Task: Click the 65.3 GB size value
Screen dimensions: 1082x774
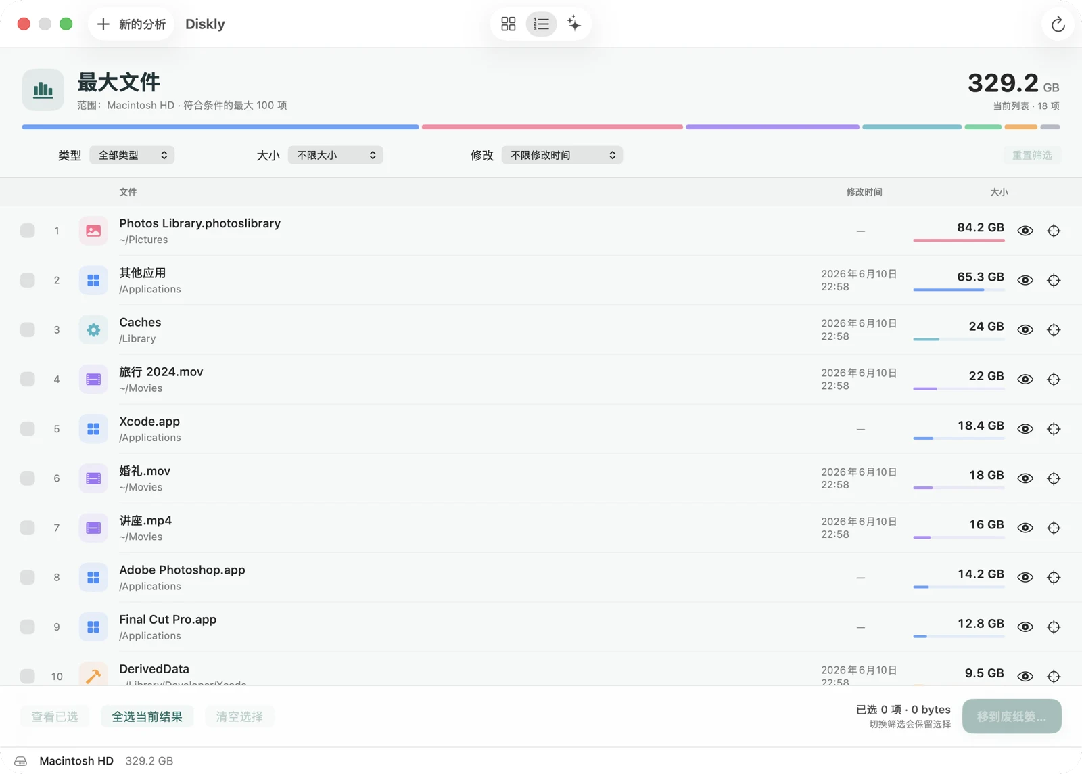Action: [x=981, y=277]
